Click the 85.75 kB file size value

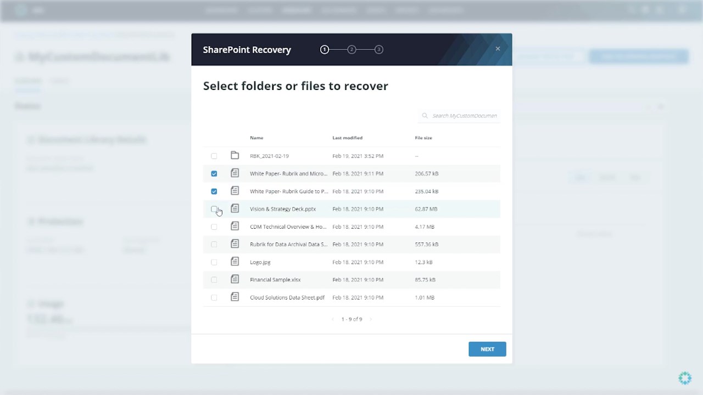[x=425, y=280]
